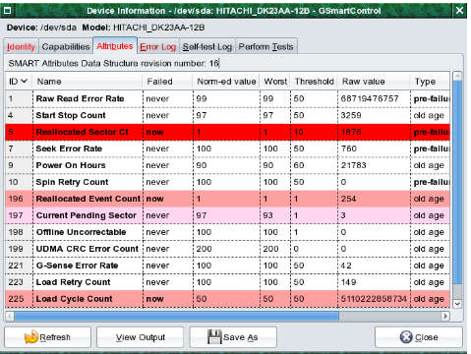471x354 pixels.
Task: Select the Seek Error Rate row
Action: [x=227, y=148]
